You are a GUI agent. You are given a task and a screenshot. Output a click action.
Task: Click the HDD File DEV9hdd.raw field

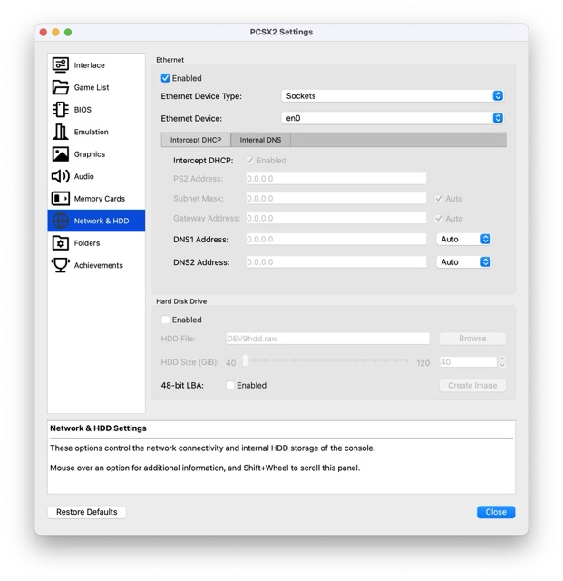click(327, 339)
